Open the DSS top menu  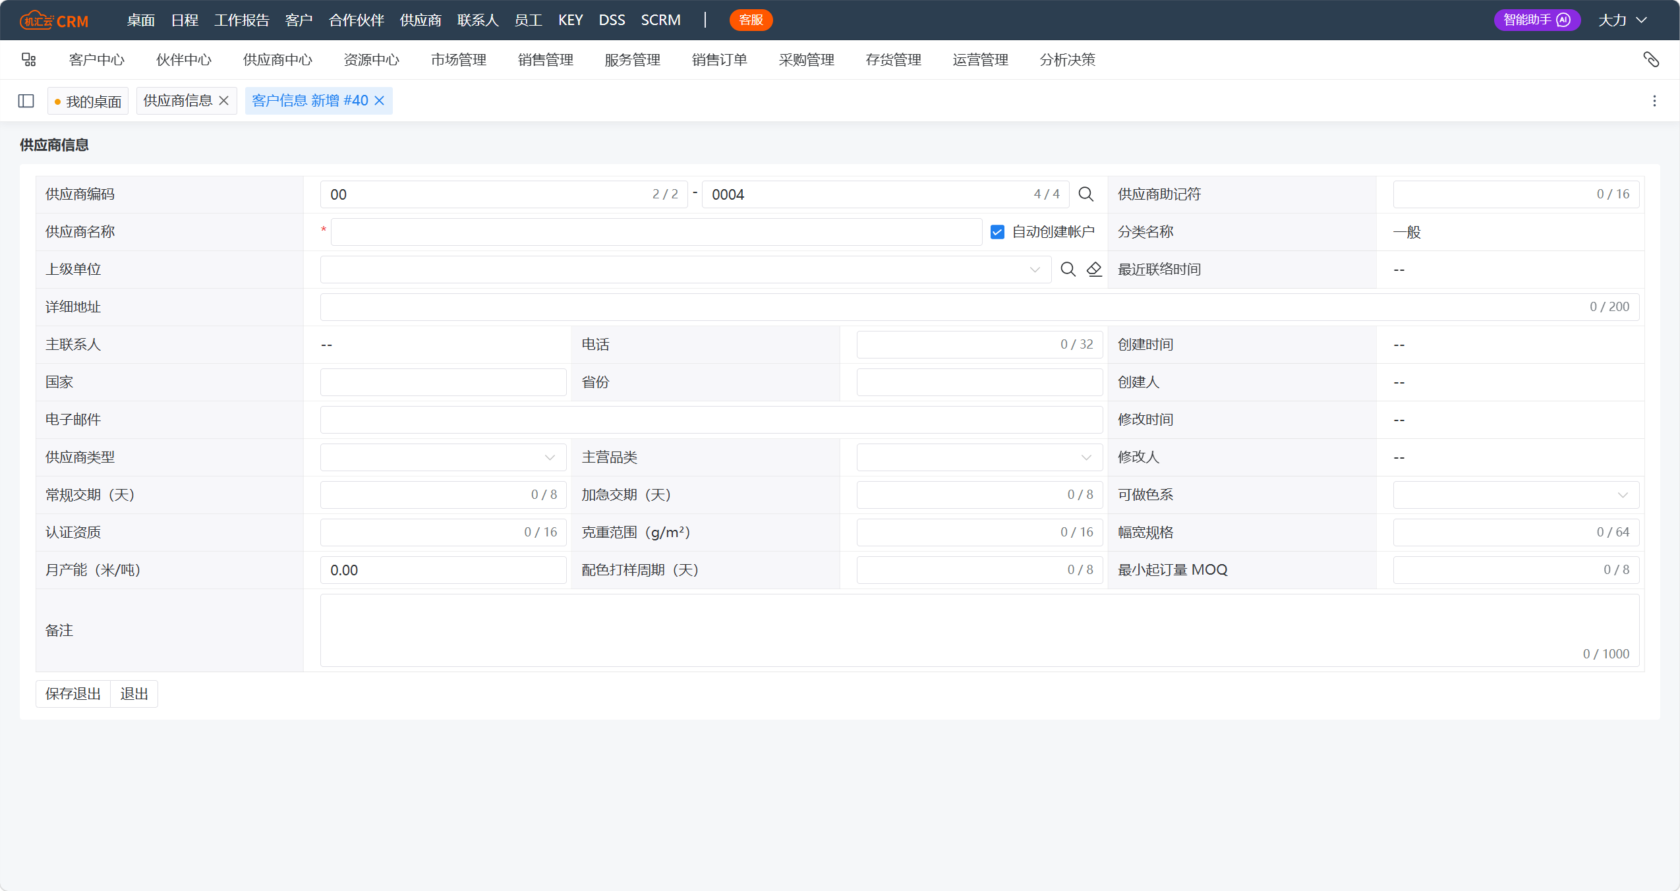[x=612, y=20]
